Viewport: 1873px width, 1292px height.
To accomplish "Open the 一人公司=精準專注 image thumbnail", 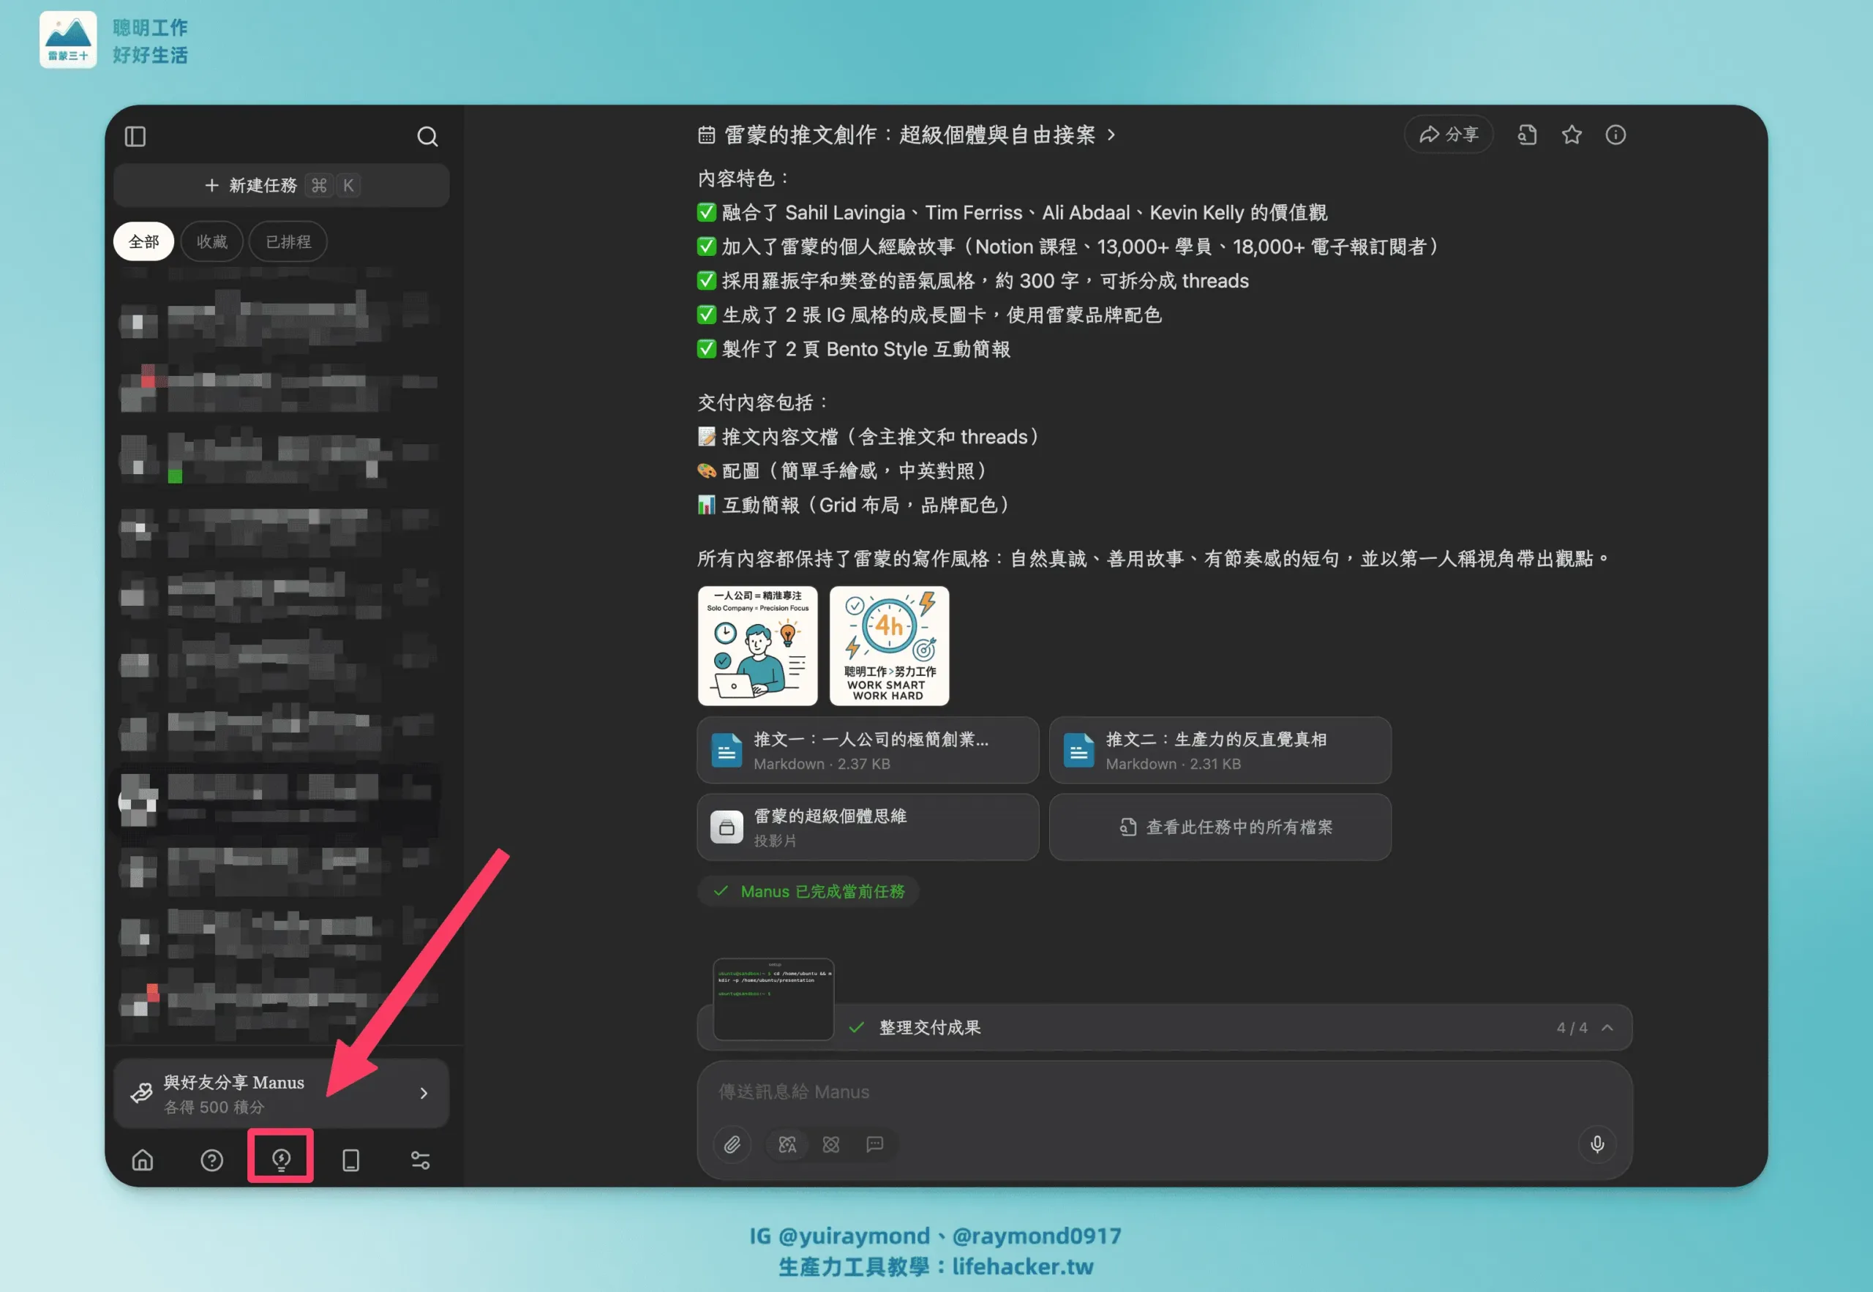I will (758, 645).
